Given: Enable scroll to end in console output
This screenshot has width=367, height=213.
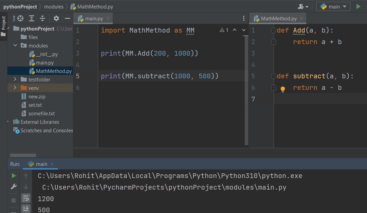Looking at the screenshot, I should [26, 208].
